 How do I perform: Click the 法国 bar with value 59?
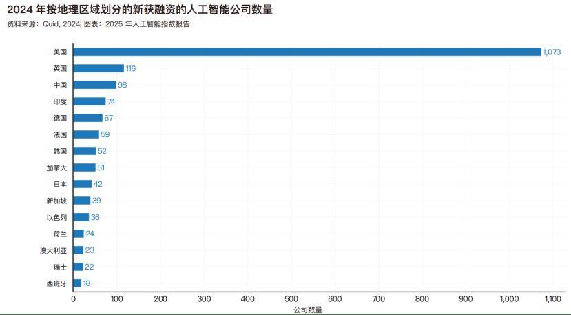(86, 134)
